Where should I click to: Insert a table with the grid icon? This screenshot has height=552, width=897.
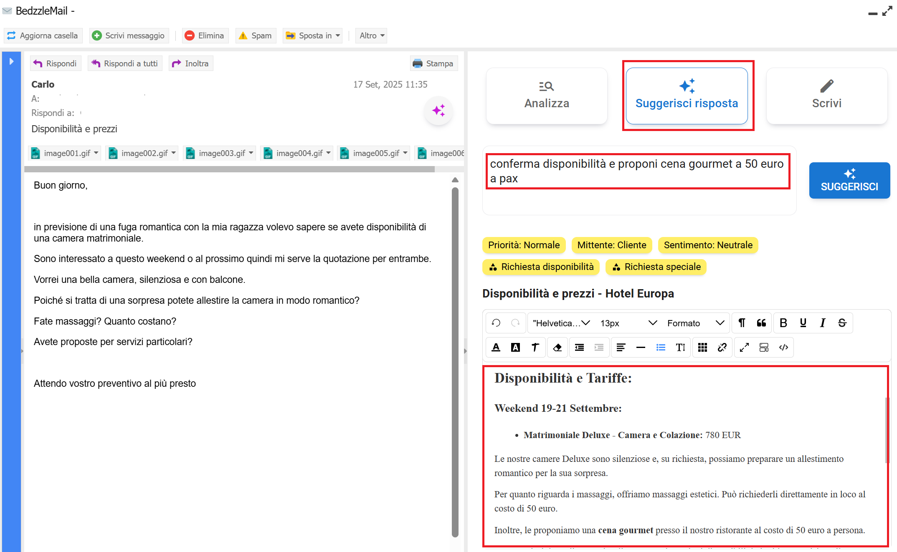702,348
